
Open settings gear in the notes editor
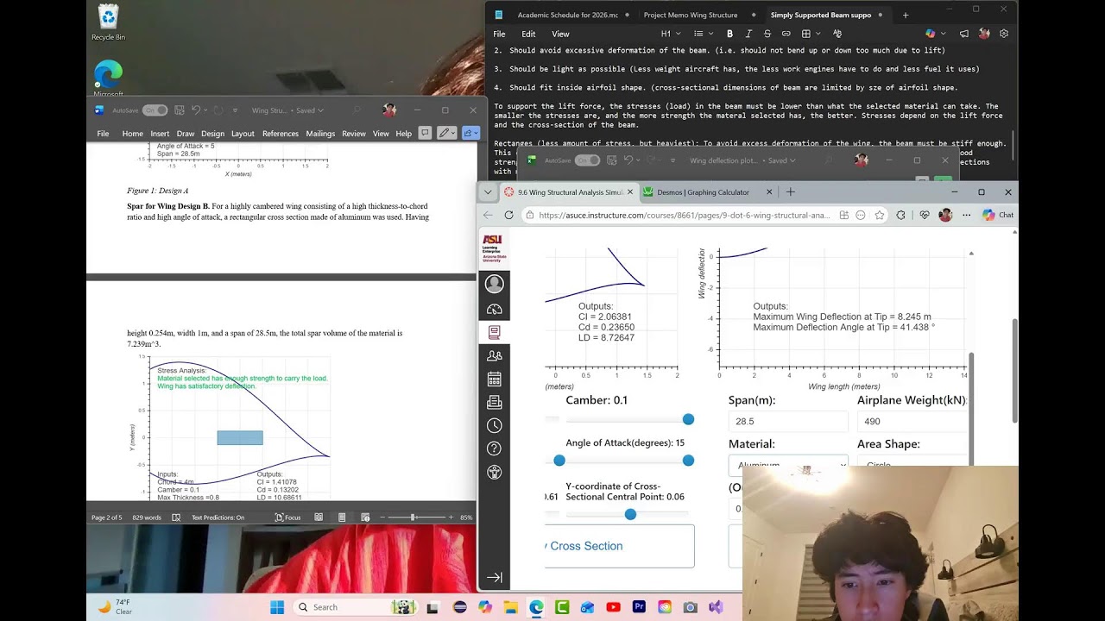coord(1004,34)
